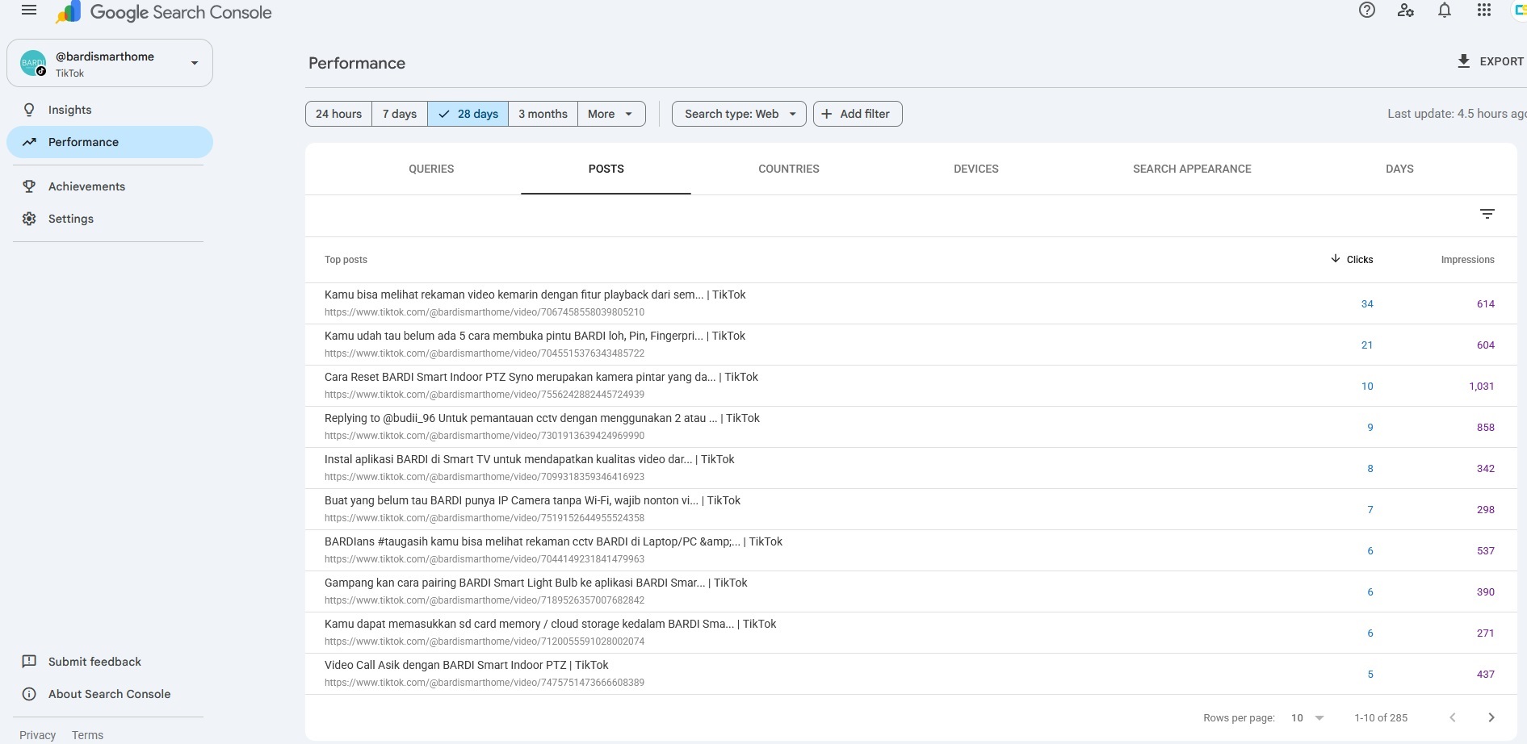Open the table filter rows icon
1527x744 pixels.
[1487, 214]
